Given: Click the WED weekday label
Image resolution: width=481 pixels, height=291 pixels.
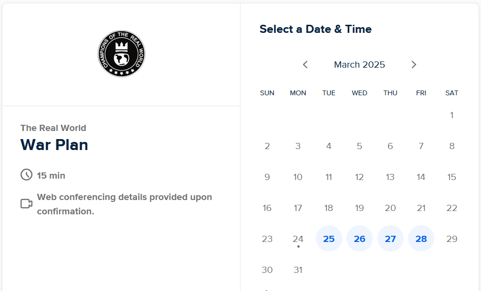Looking at the screenshot, I should tap(359, 93).
